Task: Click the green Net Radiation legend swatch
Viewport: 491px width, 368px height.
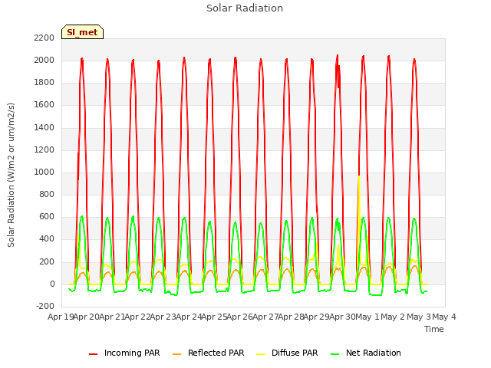Action: (x=335, y=354)
